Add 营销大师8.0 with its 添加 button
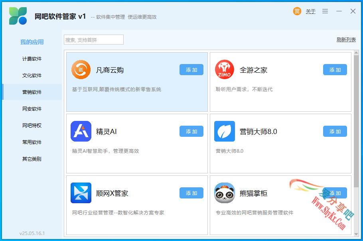Viewport: 363px width, 241px height. pyautogui.click(x=335, y=131)
